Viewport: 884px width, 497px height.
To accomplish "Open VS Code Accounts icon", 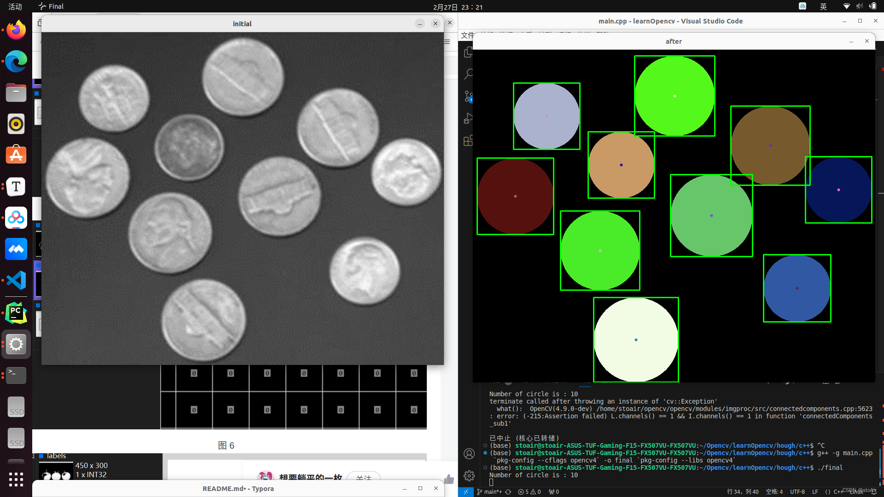I will pos(469,454).
